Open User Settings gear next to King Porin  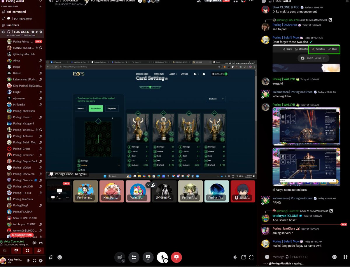point(41,261)
